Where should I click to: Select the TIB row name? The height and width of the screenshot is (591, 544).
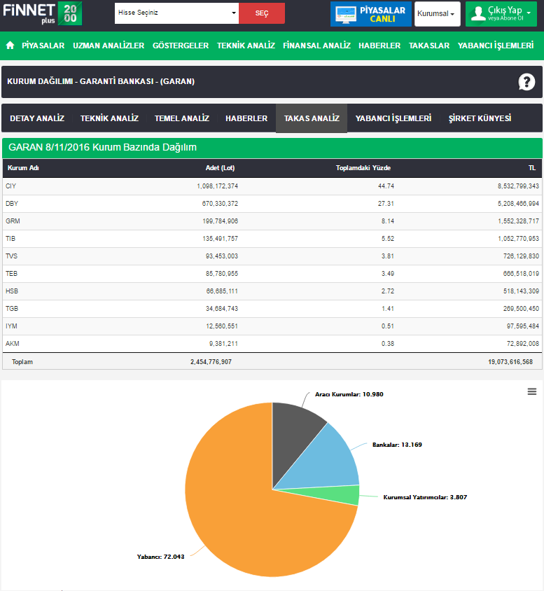pyautogui.click(x=11, y=239)
